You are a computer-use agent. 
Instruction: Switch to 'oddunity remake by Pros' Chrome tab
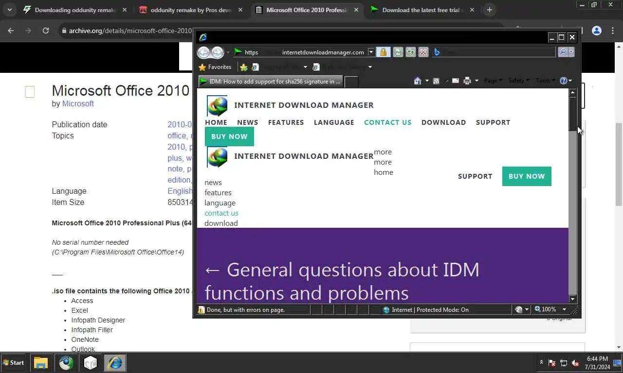[190, 10]
